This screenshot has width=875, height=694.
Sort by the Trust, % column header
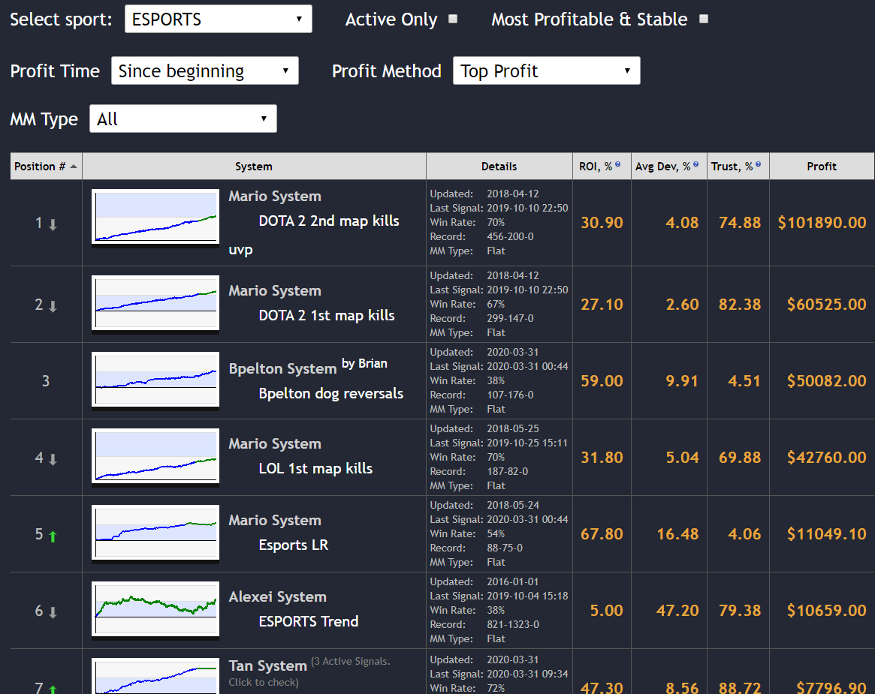click(x=738, y=166)
